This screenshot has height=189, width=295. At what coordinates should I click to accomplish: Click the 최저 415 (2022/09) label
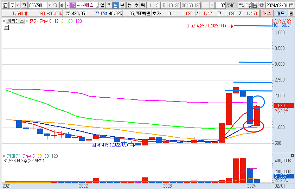click(110, 145)
